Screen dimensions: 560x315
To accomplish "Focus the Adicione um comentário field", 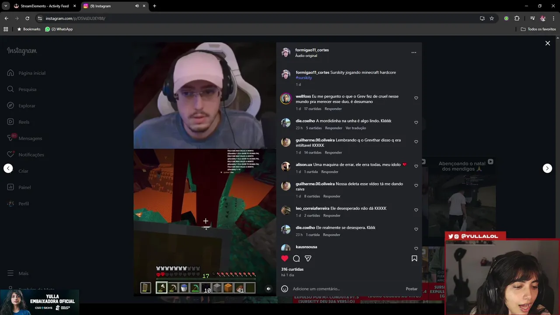I will pyautogui.click(x=348, y=289).
